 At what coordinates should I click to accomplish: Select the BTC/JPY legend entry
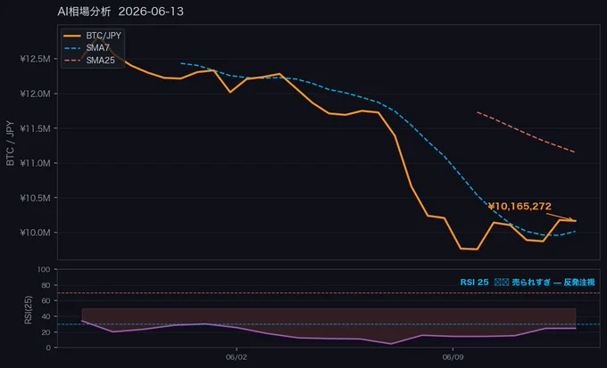(x=93, y=36)
